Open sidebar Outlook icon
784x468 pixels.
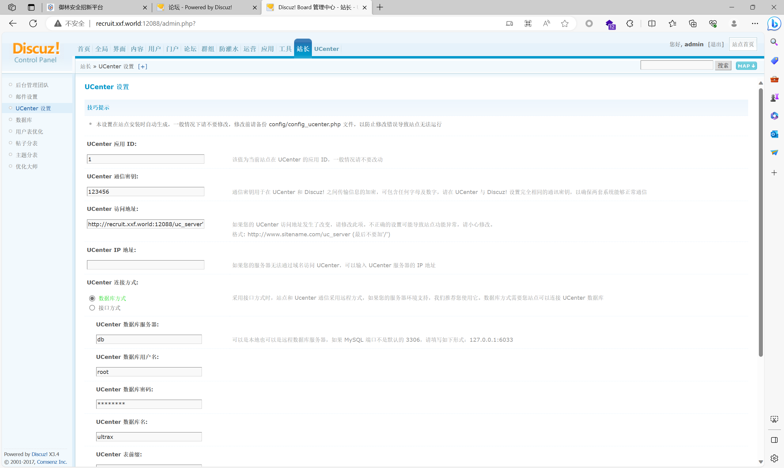click(774, 134)
